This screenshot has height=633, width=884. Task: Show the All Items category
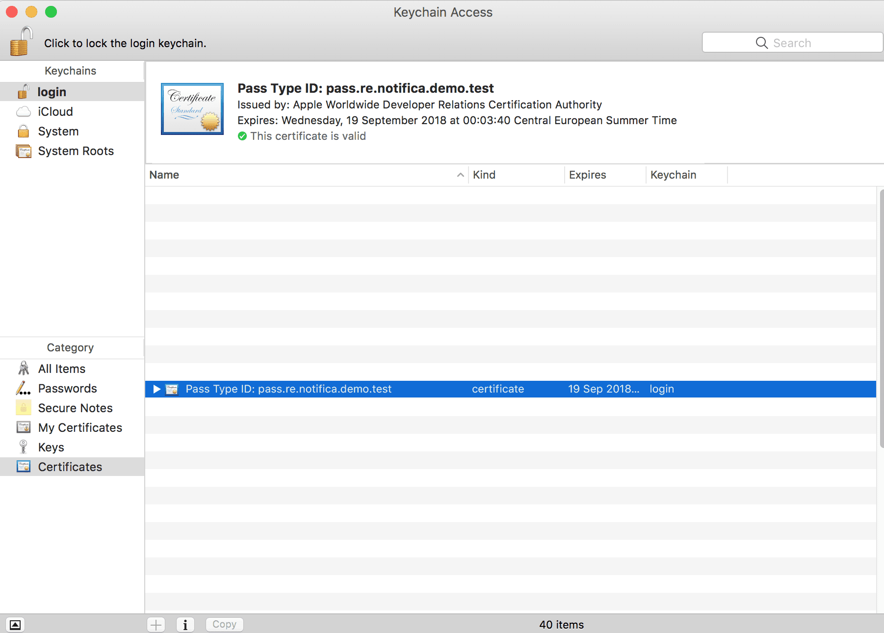click(62, 369)
